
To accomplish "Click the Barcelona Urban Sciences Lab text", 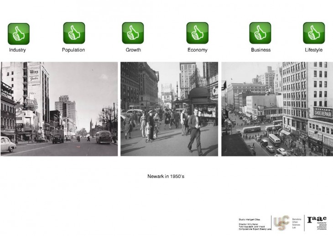I will (296, 223).
